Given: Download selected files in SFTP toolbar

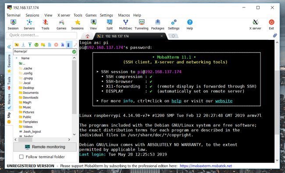Looking at the screenshot, I should (23, 45).
